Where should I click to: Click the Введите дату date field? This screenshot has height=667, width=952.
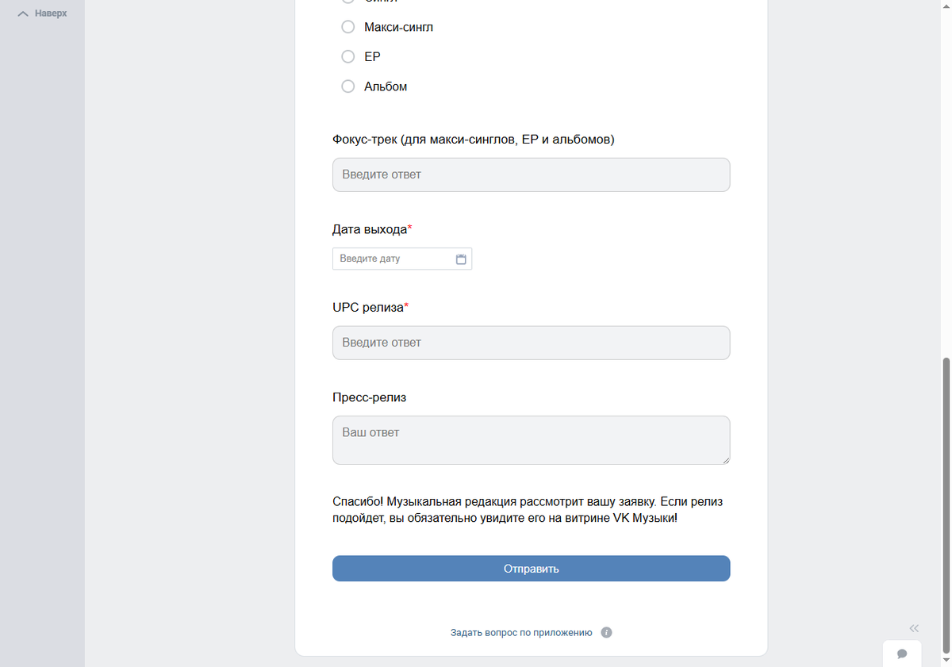click(x=393, y=259)
